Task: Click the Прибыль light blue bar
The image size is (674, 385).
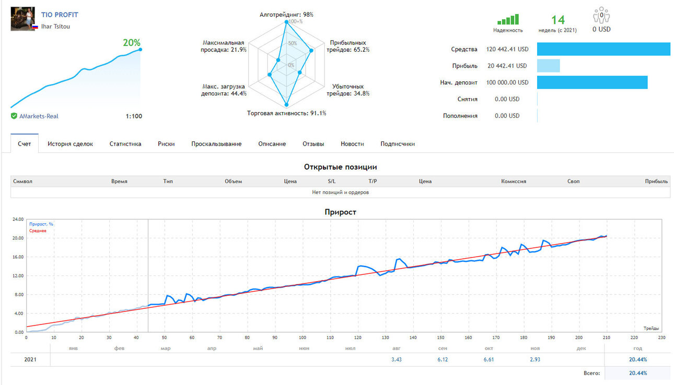Action: point(549,66)
